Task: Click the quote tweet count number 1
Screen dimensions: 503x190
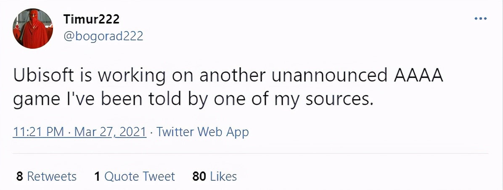Action: coord(97,176)
